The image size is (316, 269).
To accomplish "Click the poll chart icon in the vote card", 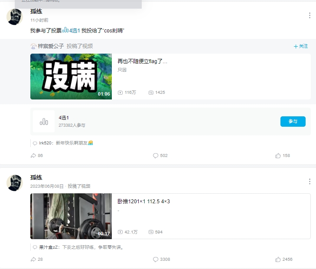I will point(44,122).
